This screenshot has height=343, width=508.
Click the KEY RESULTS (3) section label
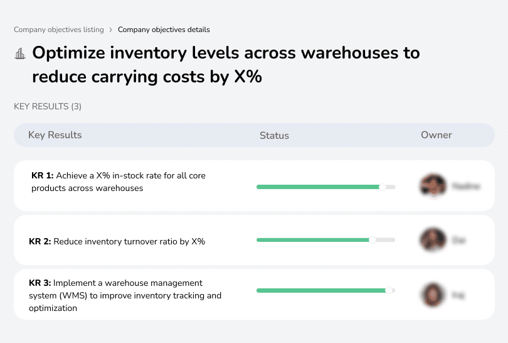pyautogui.click(x=48, y=107)
